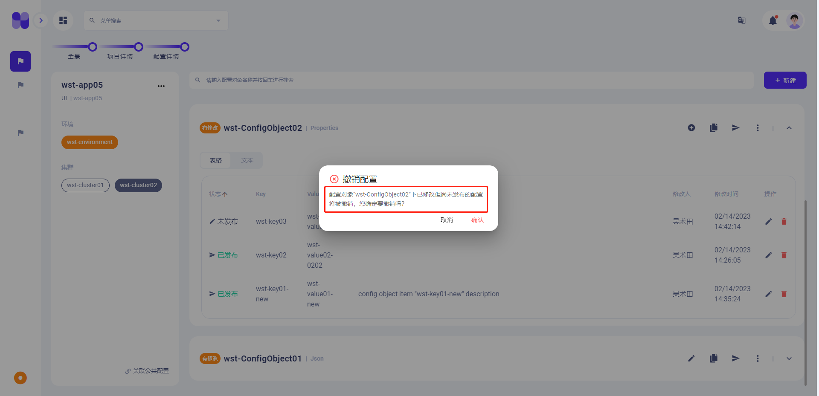Edit the wst-key03 row
The width and height of the screenshot is (819, 396).
pos(769,222)
